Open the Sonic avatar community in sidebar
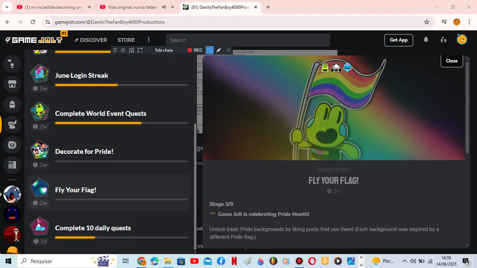 click(x=12, y=194)
